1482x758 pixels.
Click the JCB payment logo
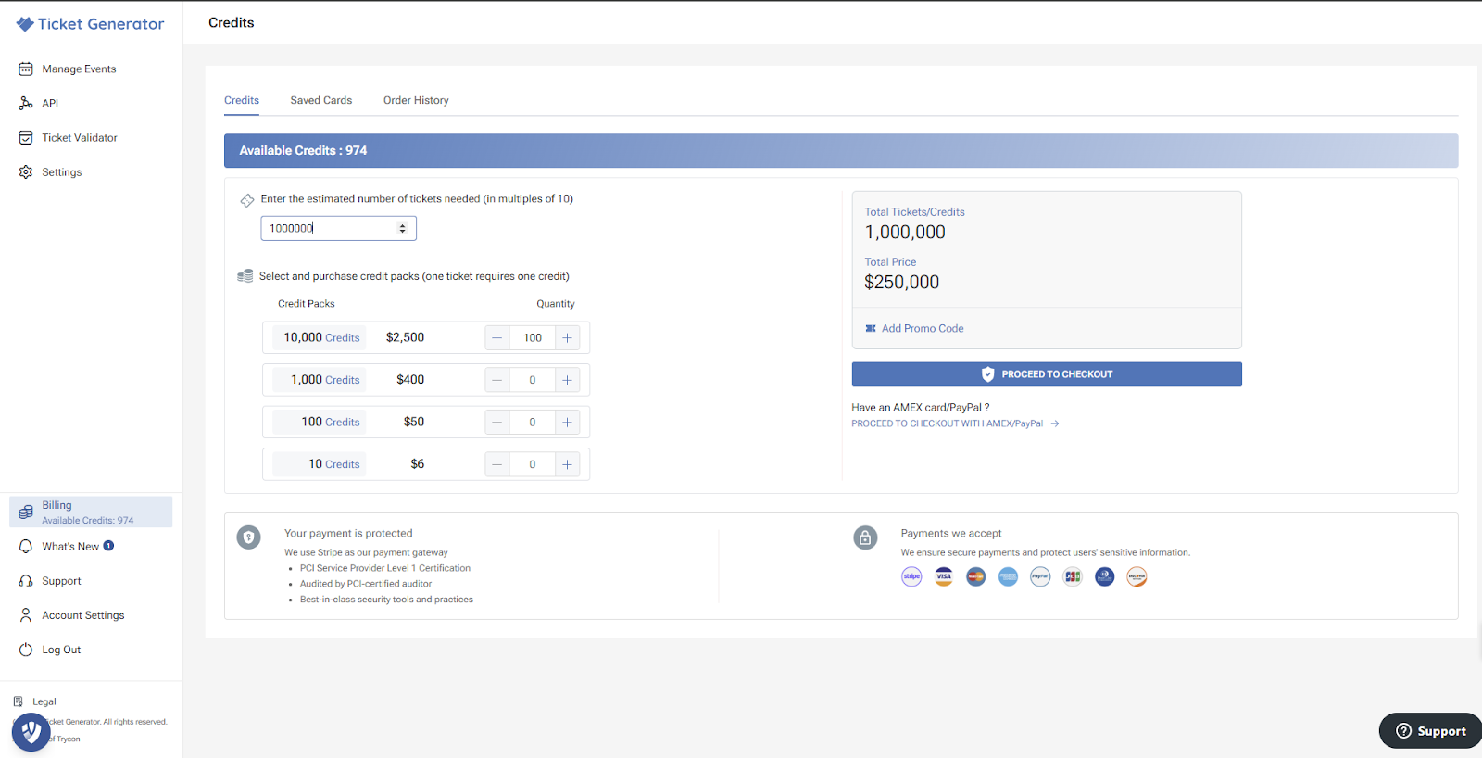pyautogui.click(x=1073, y=577)
